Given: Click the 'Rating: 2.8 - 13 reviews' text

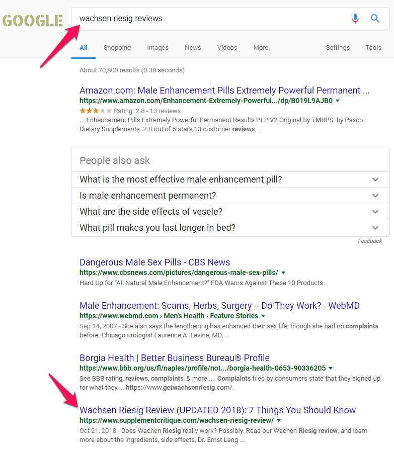Looking at the screenshot, I should point(147,111).
